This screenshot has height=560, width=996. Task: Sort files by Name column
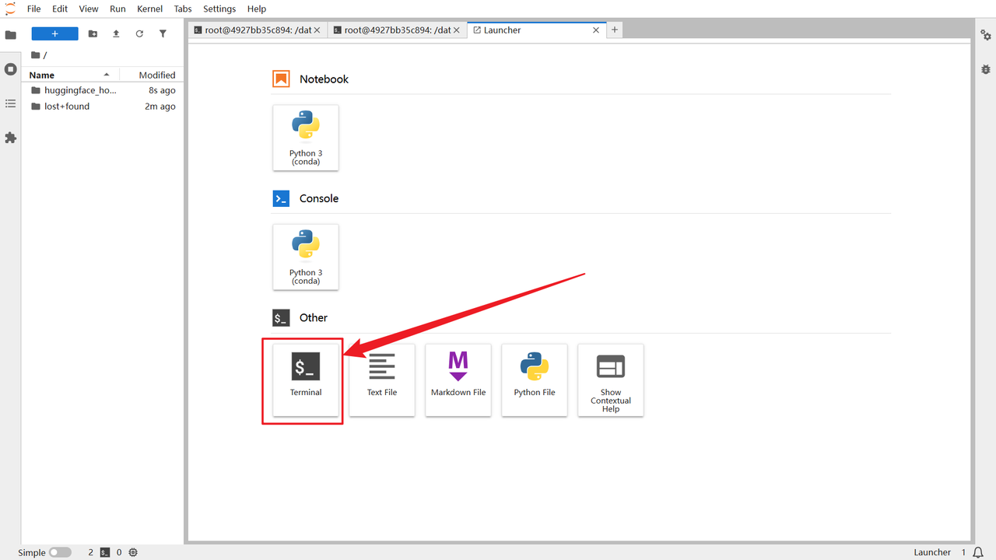(x=72, y=75)
